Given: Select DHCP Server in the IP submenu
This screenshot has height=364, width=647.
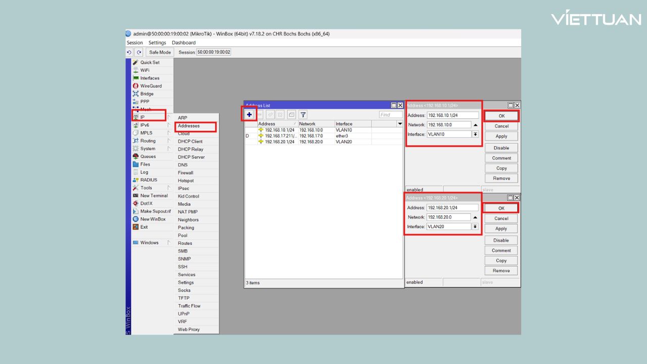Looking at the screenshot, I should pyautogui.click(x=191, y=157).
